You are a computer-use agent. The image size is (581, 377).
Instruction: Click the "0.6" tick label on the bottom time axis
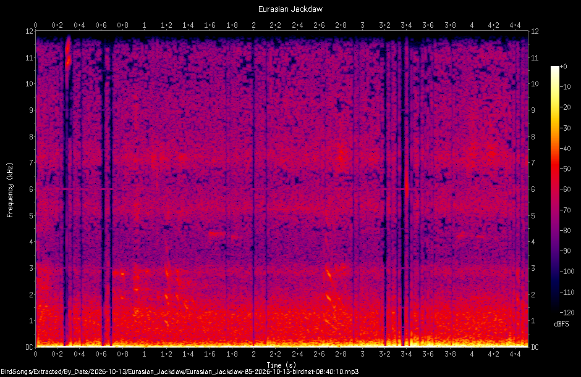(101, 354)
